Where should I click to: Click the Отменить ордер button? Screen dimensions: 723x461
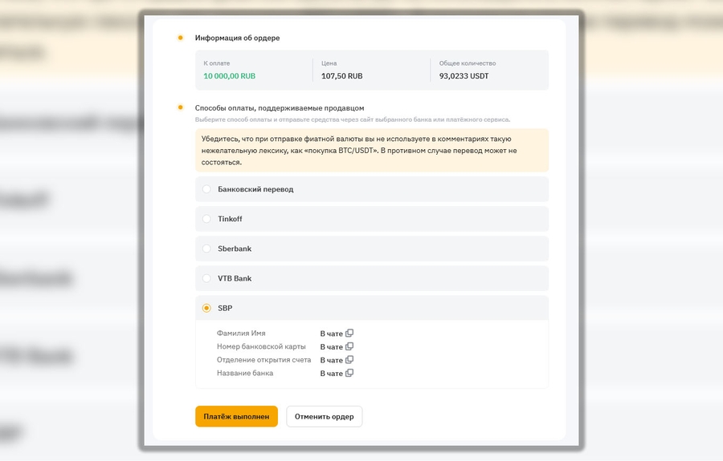pos(324,417)
